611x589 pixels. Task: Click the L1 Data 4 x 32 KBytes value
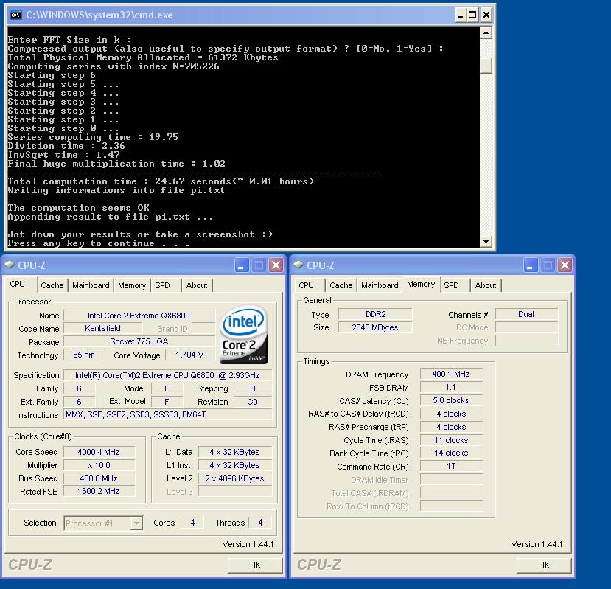click(x=235, y=452)
